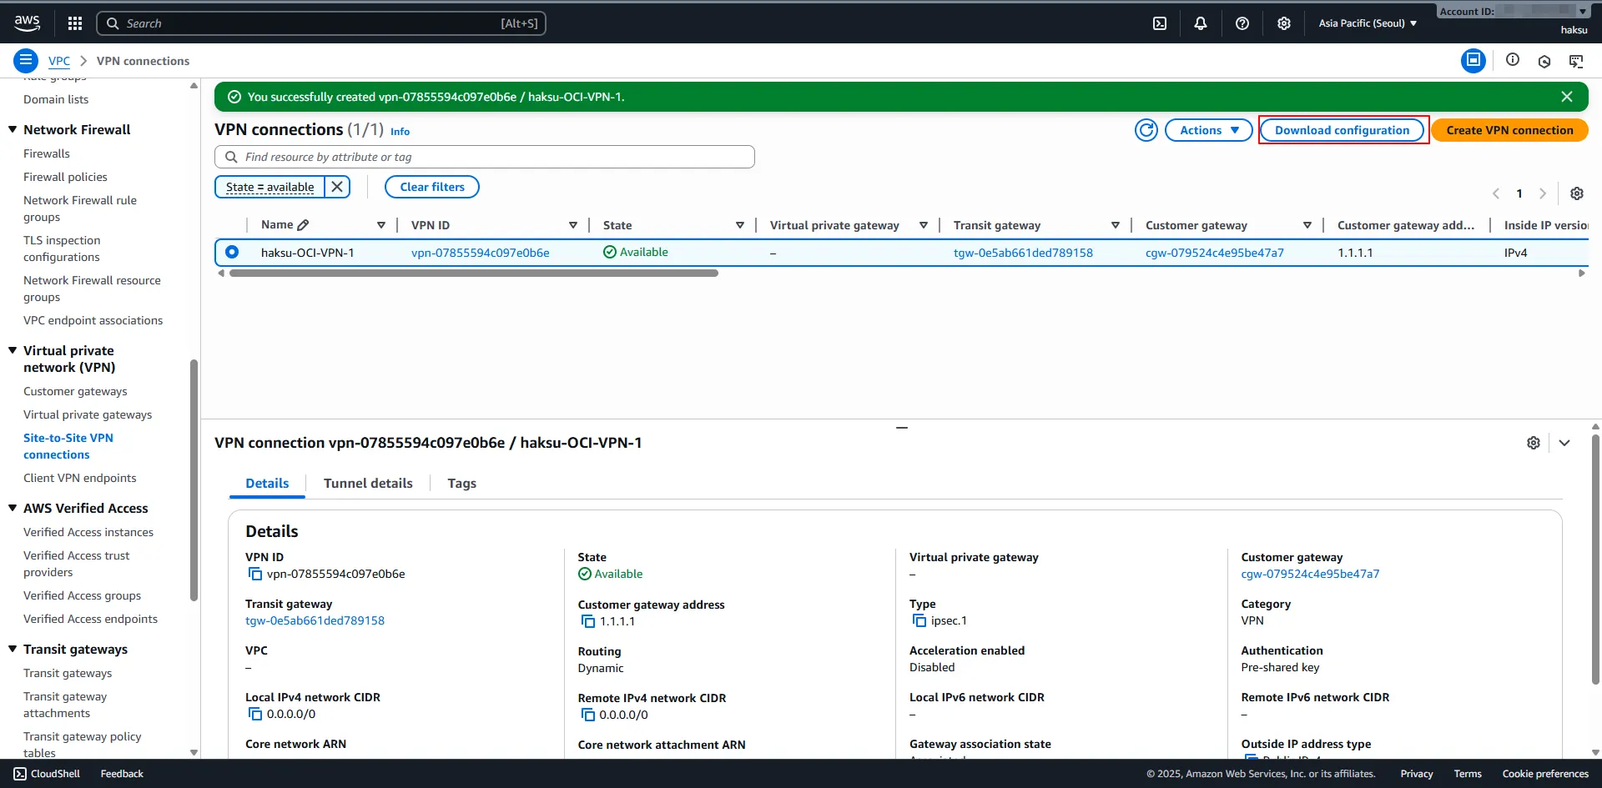Screen dimensions: 1602x788
Task: Click the AWS top Search box
Action: [x=321, y=23]
